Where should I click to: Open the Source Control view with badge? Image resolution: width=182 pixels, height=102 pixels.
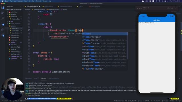3,24
